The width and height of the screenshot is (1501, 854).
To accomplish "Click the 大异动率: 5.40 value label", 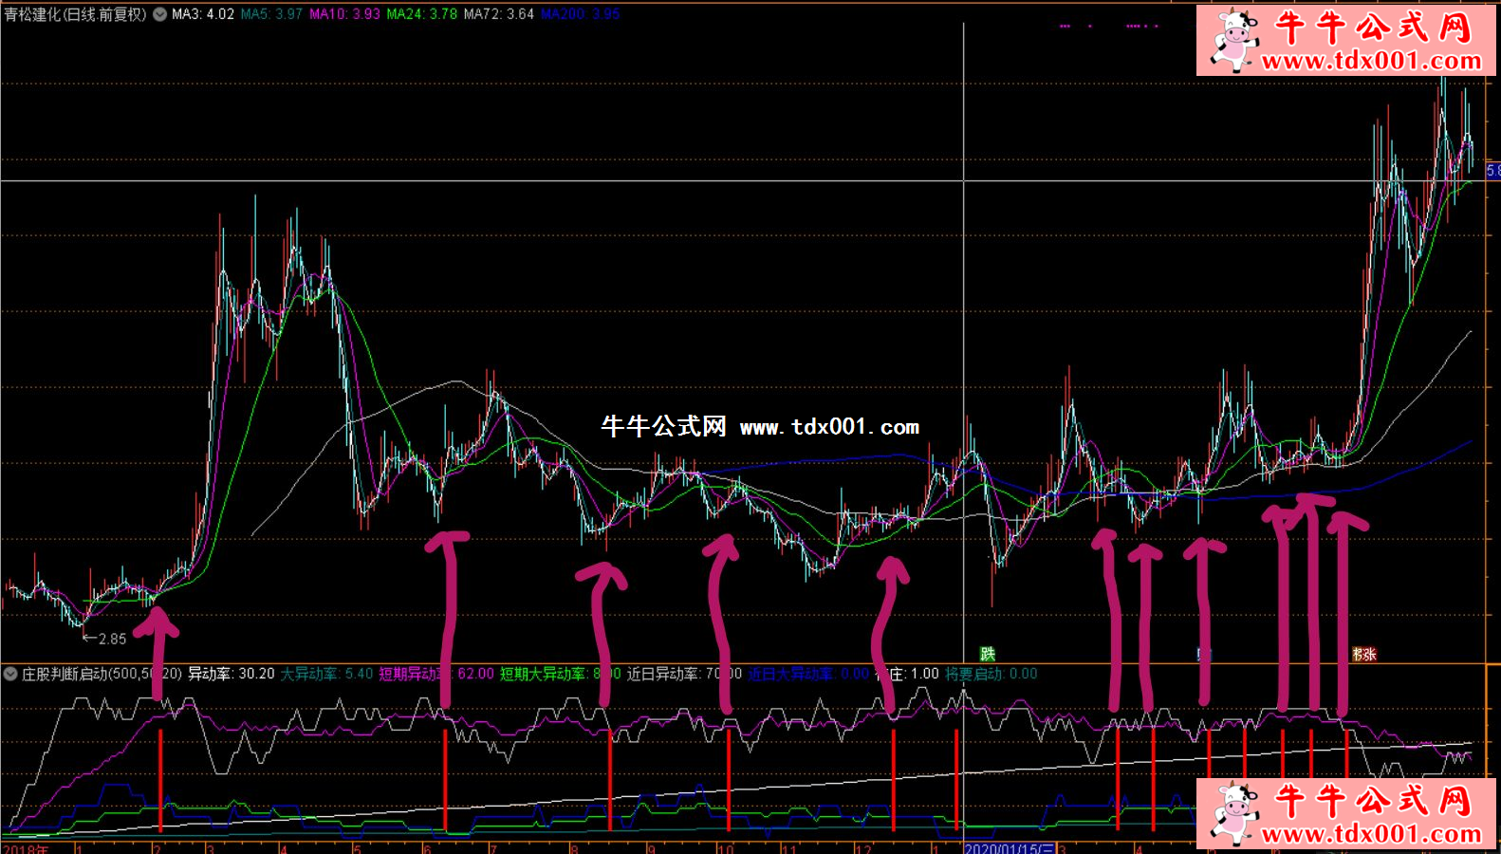I will (326, 674).
